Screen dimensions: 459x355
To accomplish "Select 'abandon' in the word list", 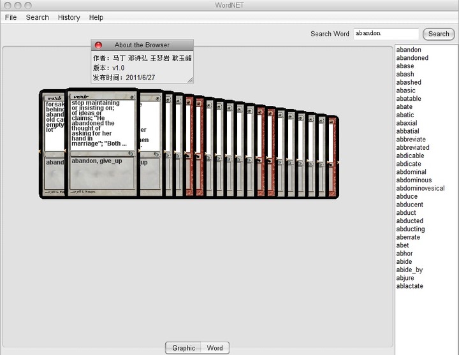I will [x=409, y=50].
